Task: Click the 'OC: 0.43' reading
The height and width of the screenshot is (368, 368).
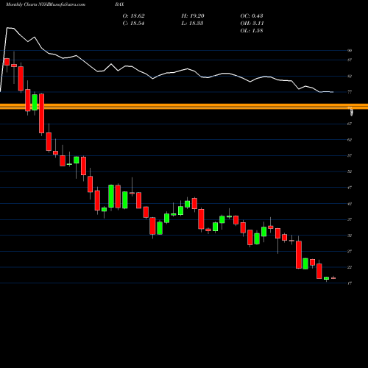Action: pyautogui.click(x=252, y=16)
